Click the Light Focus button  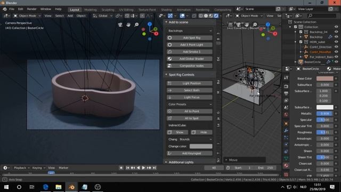[190, 97]
